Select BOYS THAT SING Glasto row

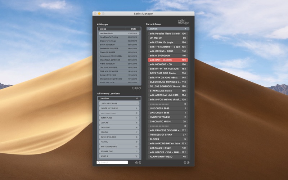[168, 73]
